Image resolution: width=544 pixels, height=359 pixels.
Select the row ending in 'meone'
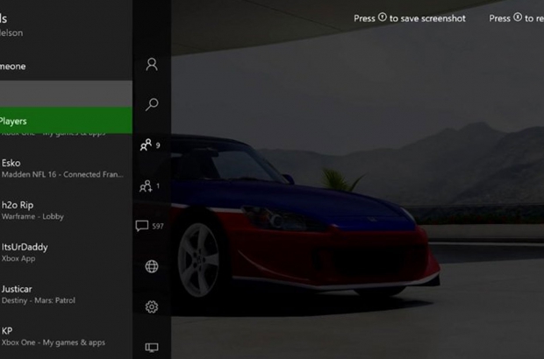66,67
